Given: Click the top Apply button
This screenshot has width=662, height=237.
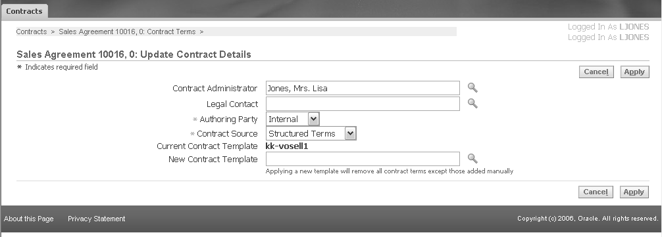Looking at the screenshot, I should click(x=634, y=72).
